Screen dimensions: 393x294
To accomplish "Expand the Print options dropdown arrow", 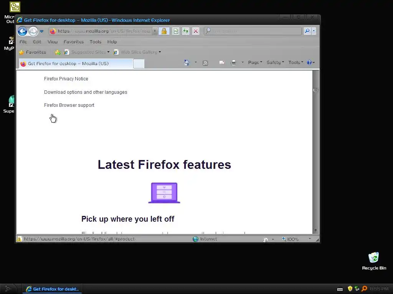I will [243, 62].
